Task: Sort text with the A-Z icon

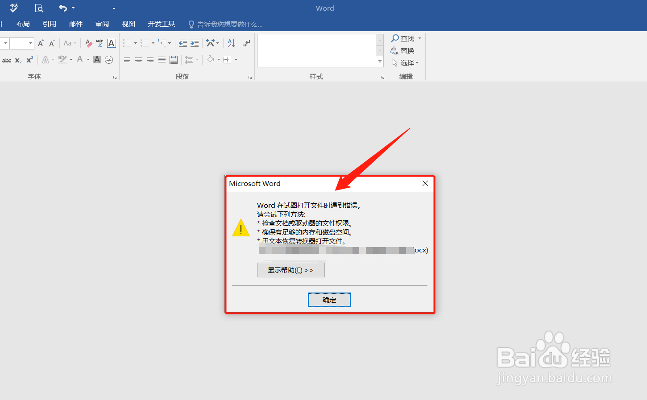Action: point(231,43)
